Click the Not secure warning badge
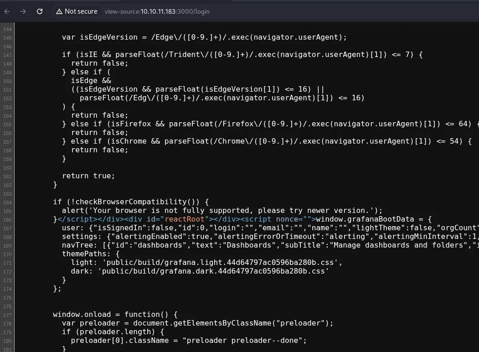Screen dimensions: 479x352 (x=77, y=11)
